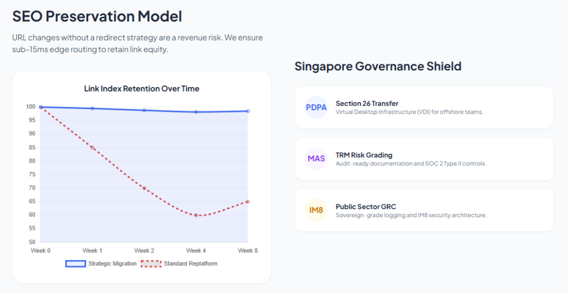Click the 75 y-axis value
The height and width of the screenshot is (293, 568).
pyautogui.click(x=32, y=174)
